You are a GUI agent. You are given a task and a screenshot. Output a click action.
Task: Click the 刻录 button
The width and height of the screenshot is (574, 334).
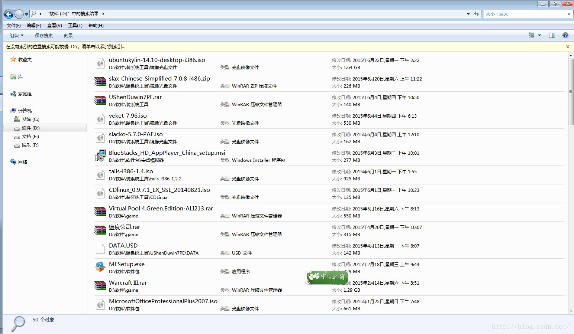[x=68, y=36]
